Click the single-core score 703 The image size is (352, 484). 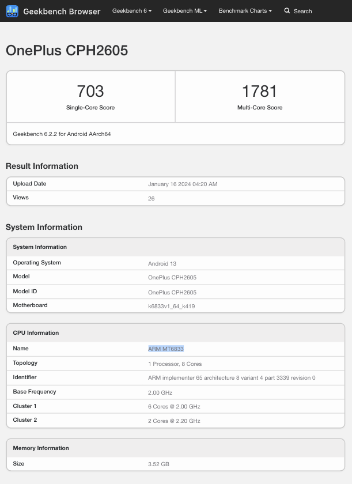(x=90, y=91)
